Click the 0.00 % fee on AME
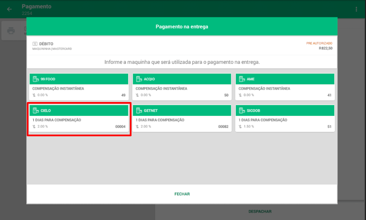 pyautogui.click(x=249, y=95)
